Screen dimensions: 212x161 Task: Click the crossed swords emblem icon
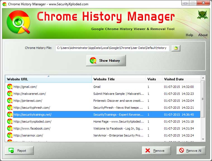(x=202, y=15)
